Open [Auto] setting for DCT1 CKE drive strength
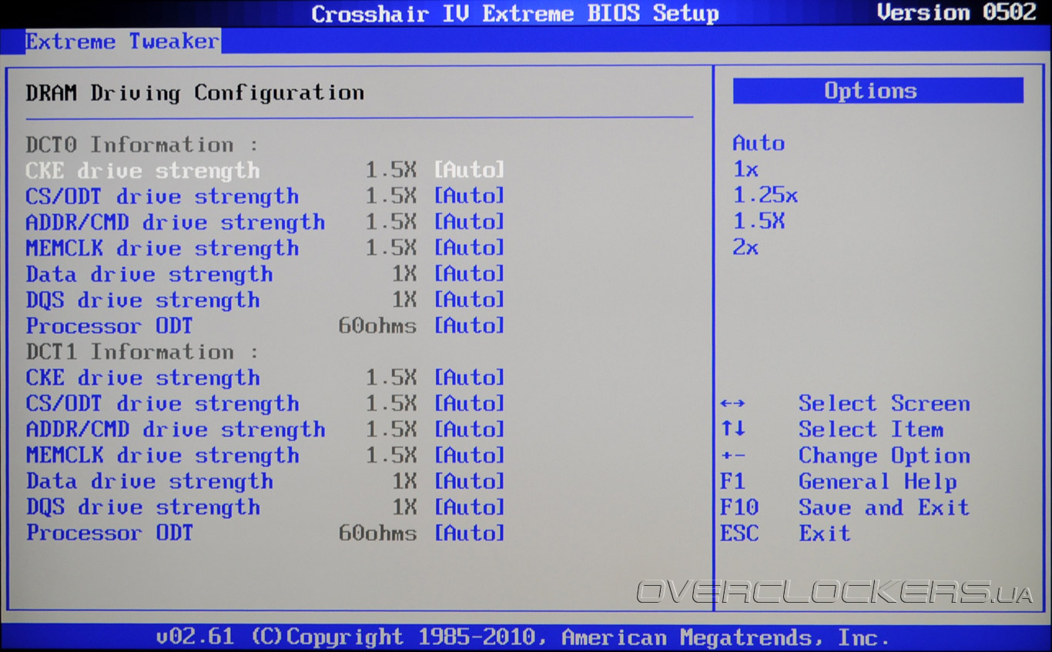The image size is (1052, 652). [469, 377]
